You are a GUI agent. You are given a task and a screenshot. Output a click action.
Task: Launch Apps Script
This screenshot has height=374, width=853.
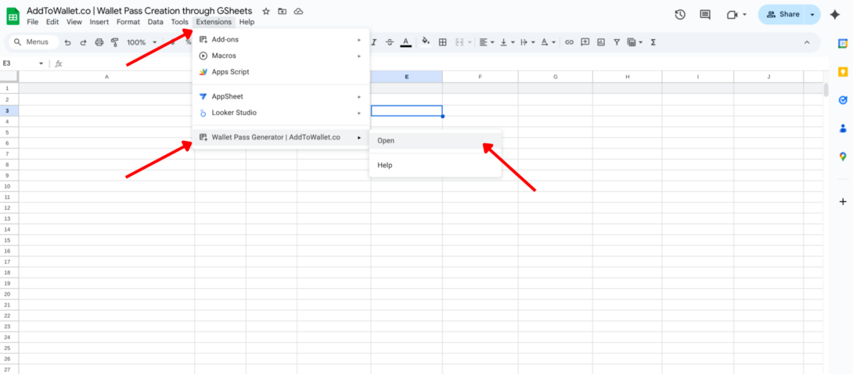pyautogui.click(x=281, y=72)
